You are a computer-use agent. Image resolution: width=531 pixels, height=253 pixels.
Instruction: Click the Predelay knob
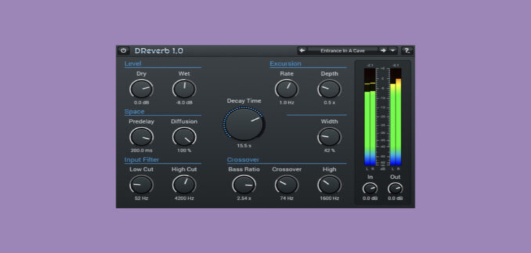141,137
